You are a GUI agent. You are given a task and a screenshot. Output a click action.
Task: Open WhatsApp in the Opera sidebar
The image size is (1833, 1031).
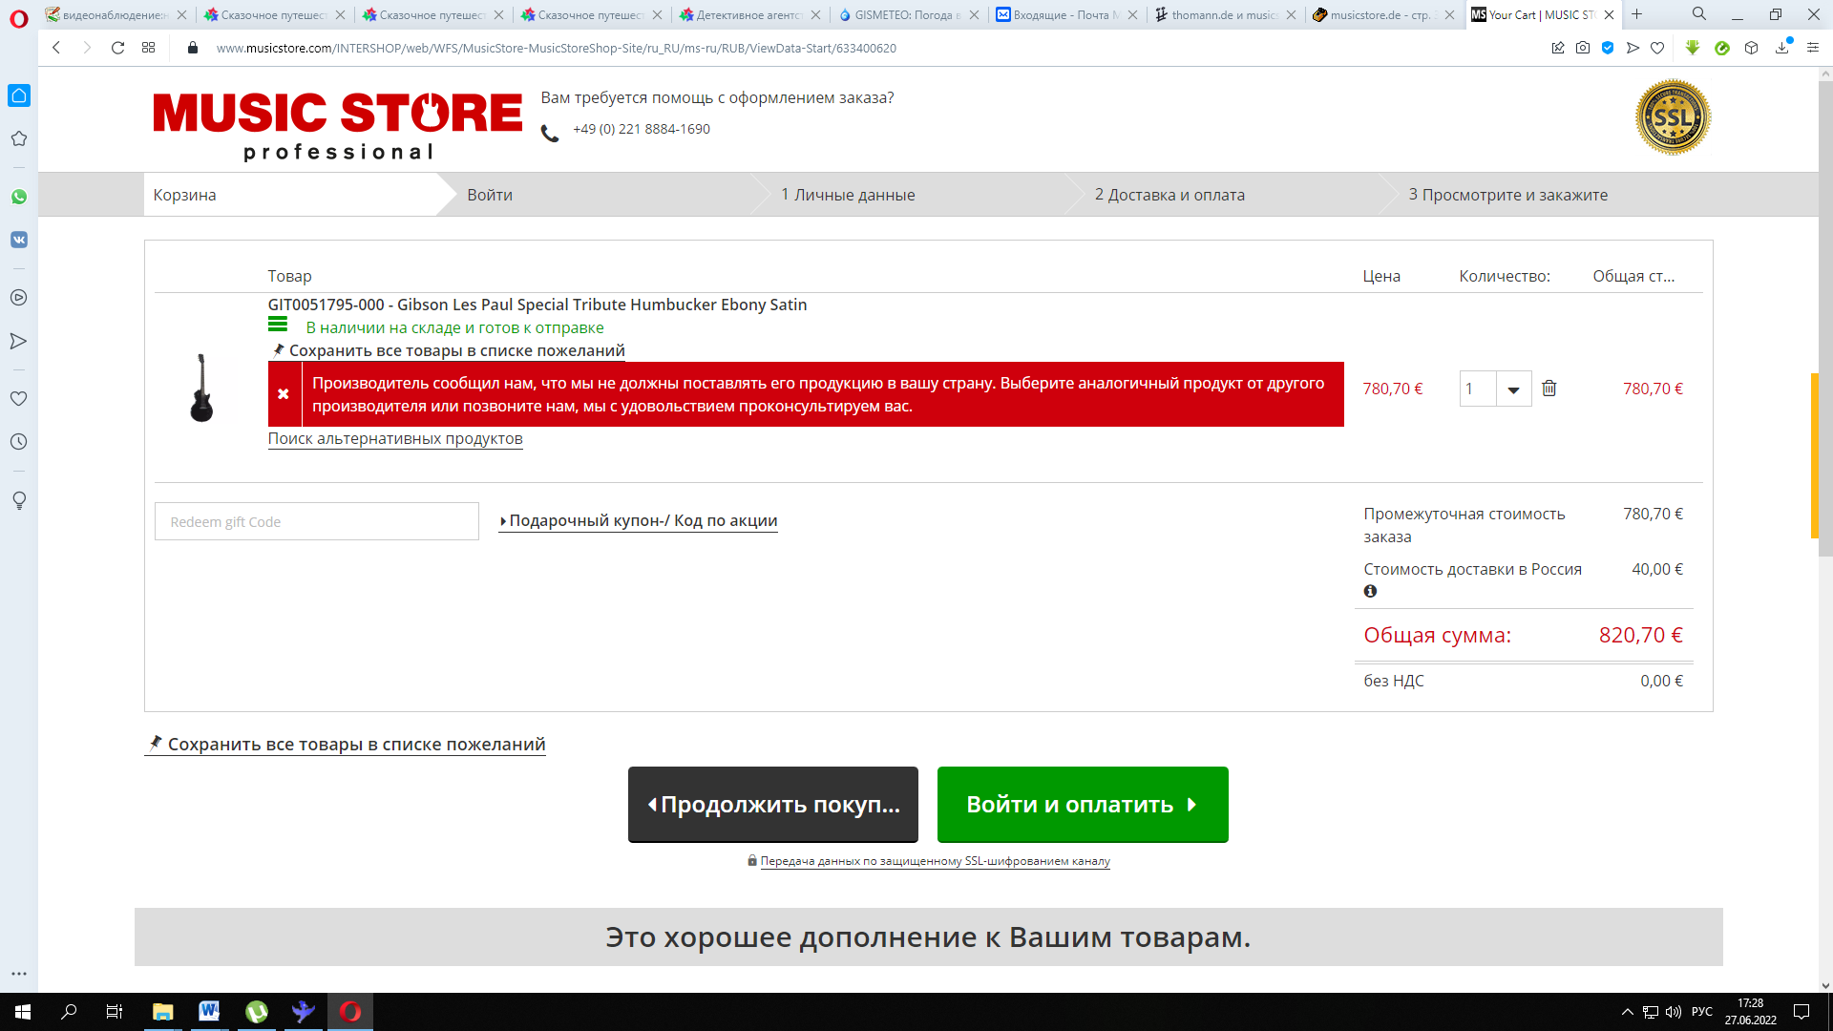click(19, 197)
